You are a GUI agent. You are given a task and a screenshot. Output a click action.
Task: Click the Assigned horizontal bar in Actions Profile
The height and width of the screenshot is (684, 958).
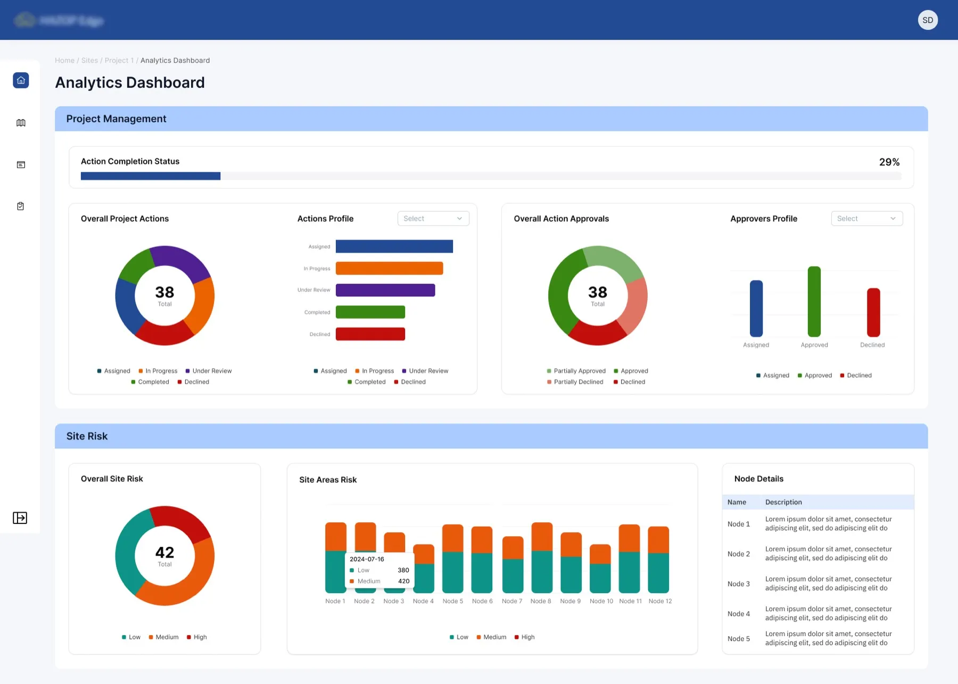[394, 246]
